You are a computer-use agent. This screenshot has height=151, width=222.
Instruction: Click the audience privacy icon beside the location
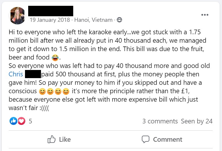(119, 20)
